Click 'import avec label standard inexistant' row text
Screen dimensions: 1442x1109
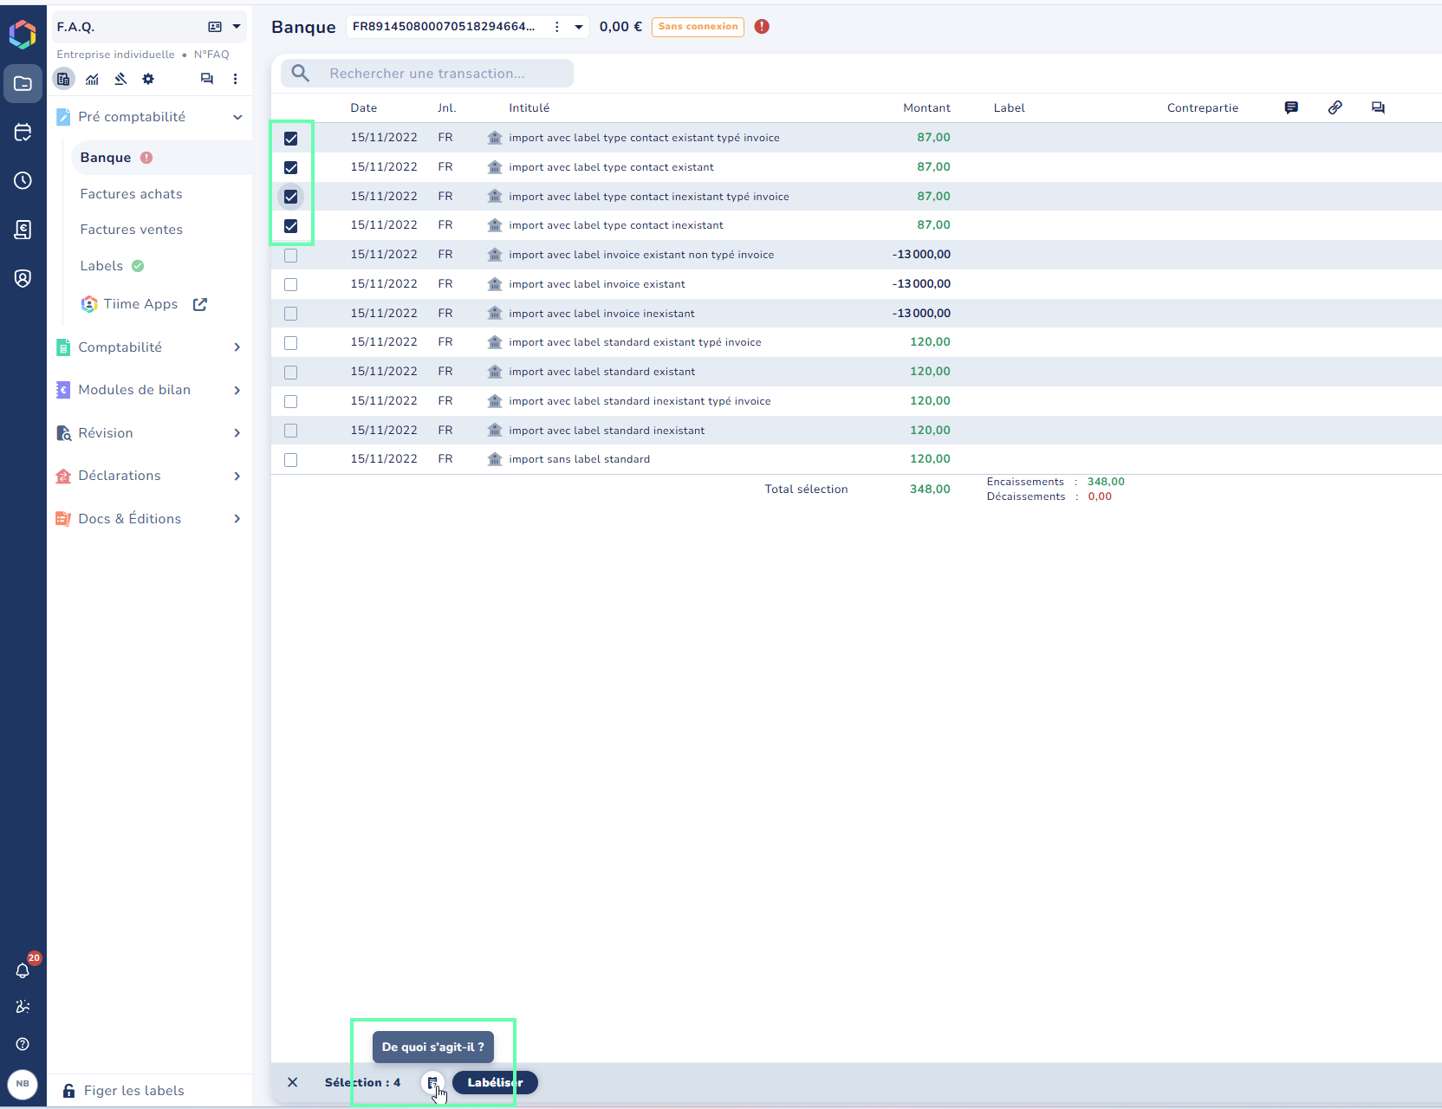click(x=607, y=431)
